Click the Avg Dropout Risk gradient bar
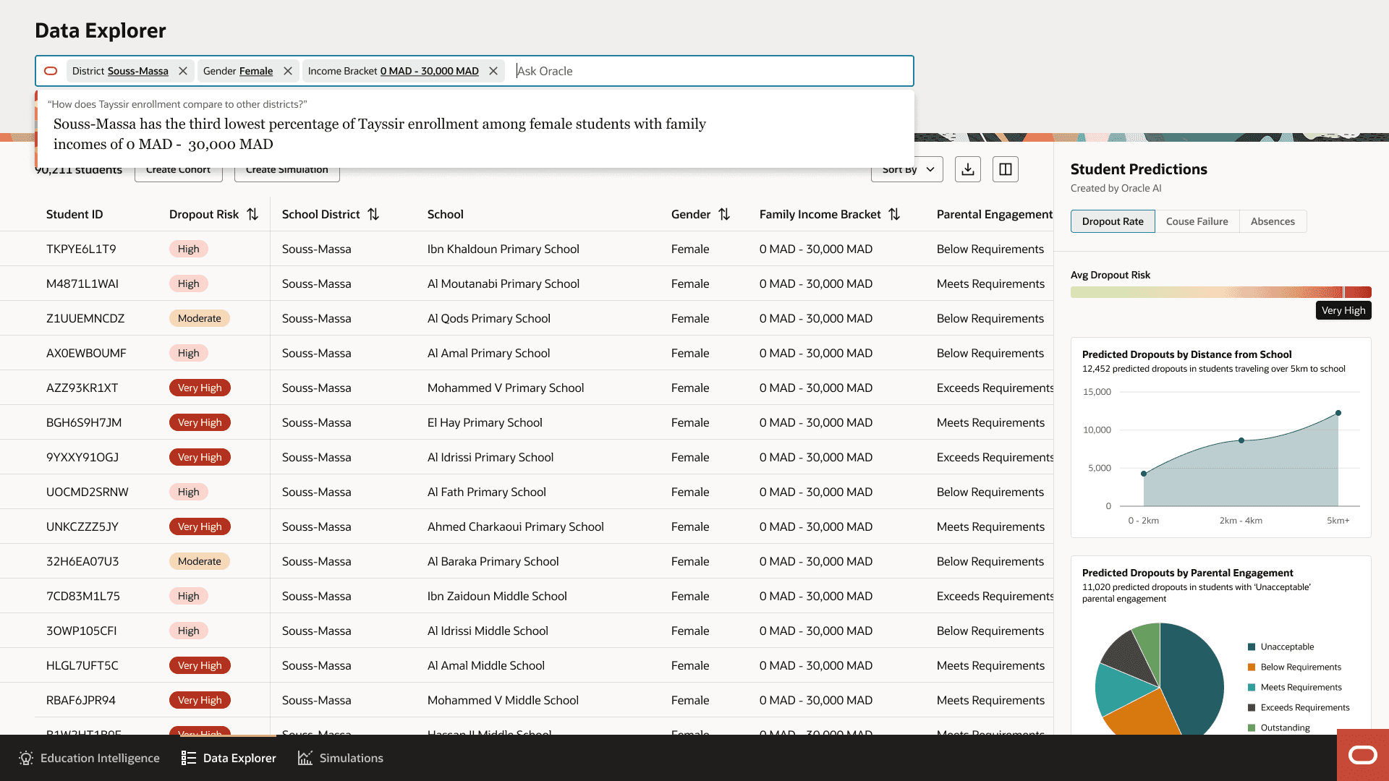1389x781 pixels. pyautogui.click(x=1220, y=292)
